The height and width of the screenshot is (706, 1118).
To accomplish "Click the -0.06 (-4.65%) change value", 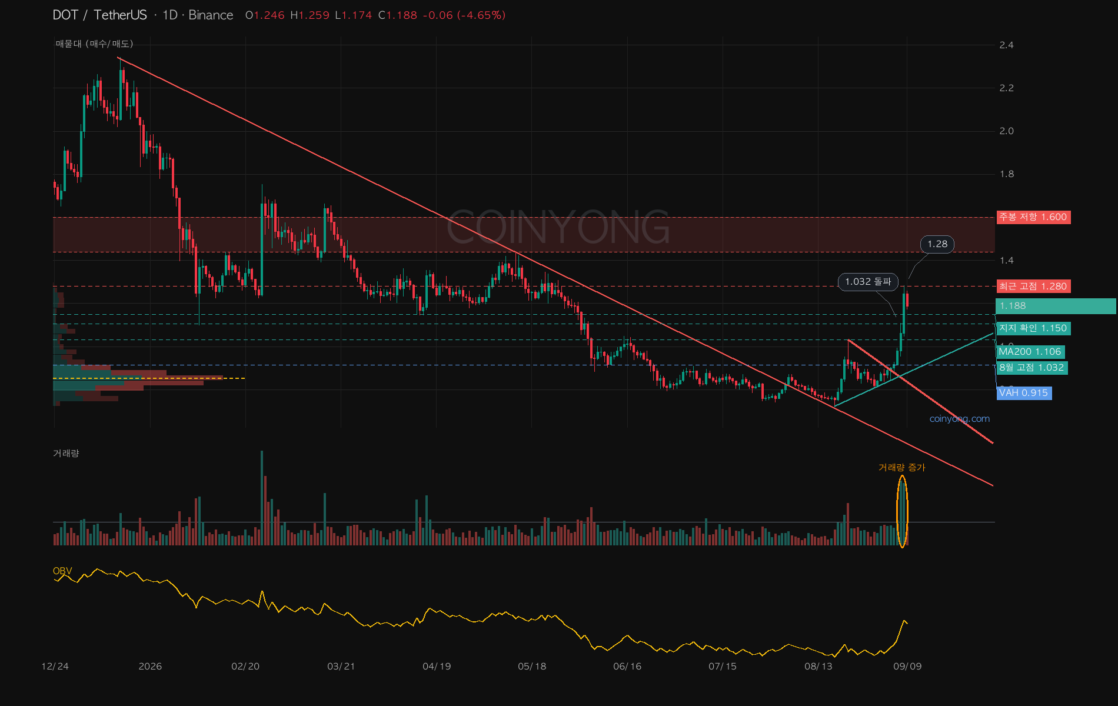I will click(x=464, y=15).
